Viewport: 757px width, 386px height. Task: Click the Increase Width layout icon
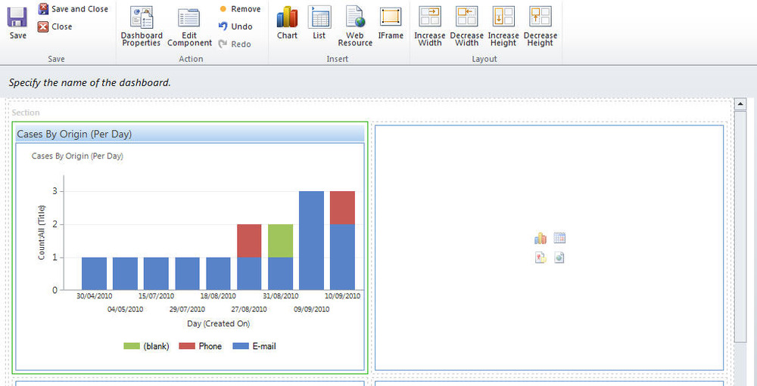[429, 26]
